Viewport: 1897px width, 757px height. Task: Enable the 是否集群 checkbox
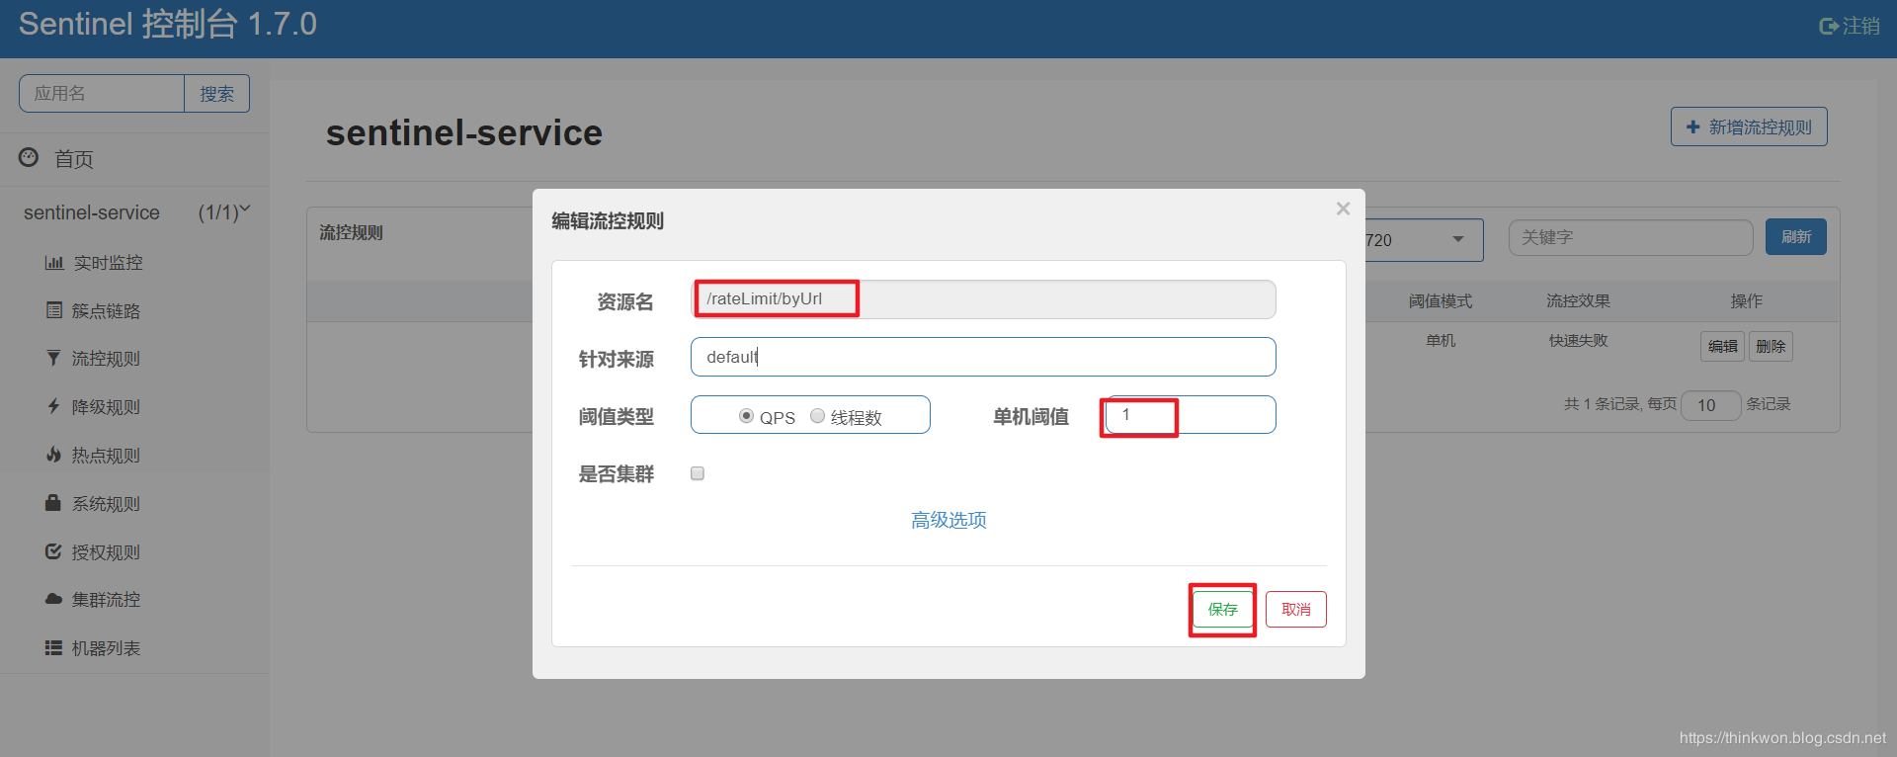(x=698, y=473)
